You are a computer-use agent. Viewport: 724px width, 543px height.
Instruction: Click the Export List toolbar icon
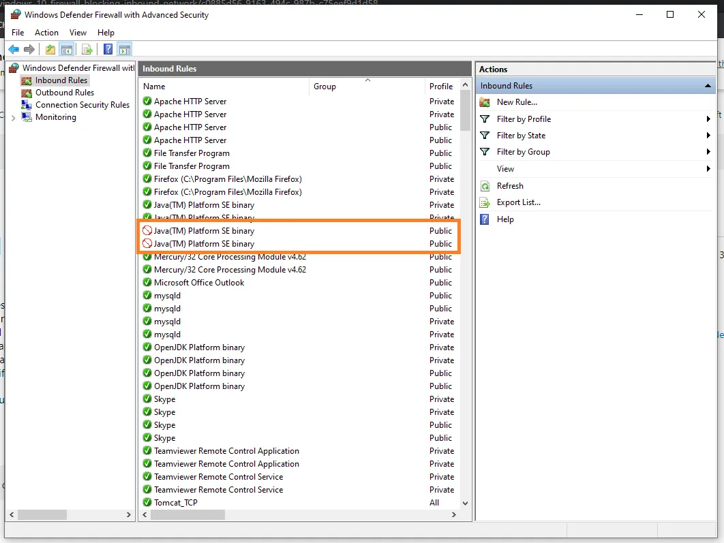pos(87,49)
